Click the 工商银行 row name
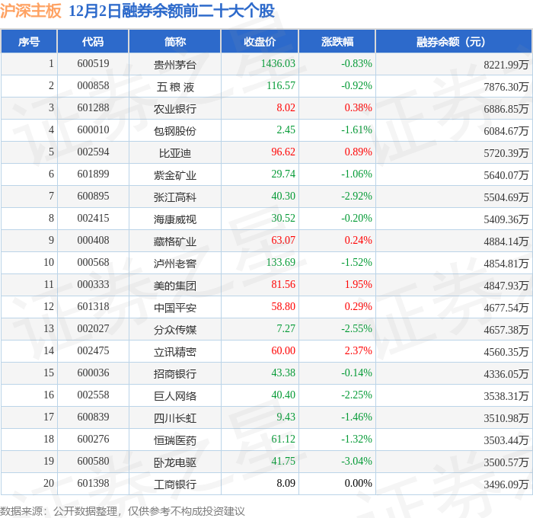The width and height of the screenshot is (533, 518). [x=174, y=484]
